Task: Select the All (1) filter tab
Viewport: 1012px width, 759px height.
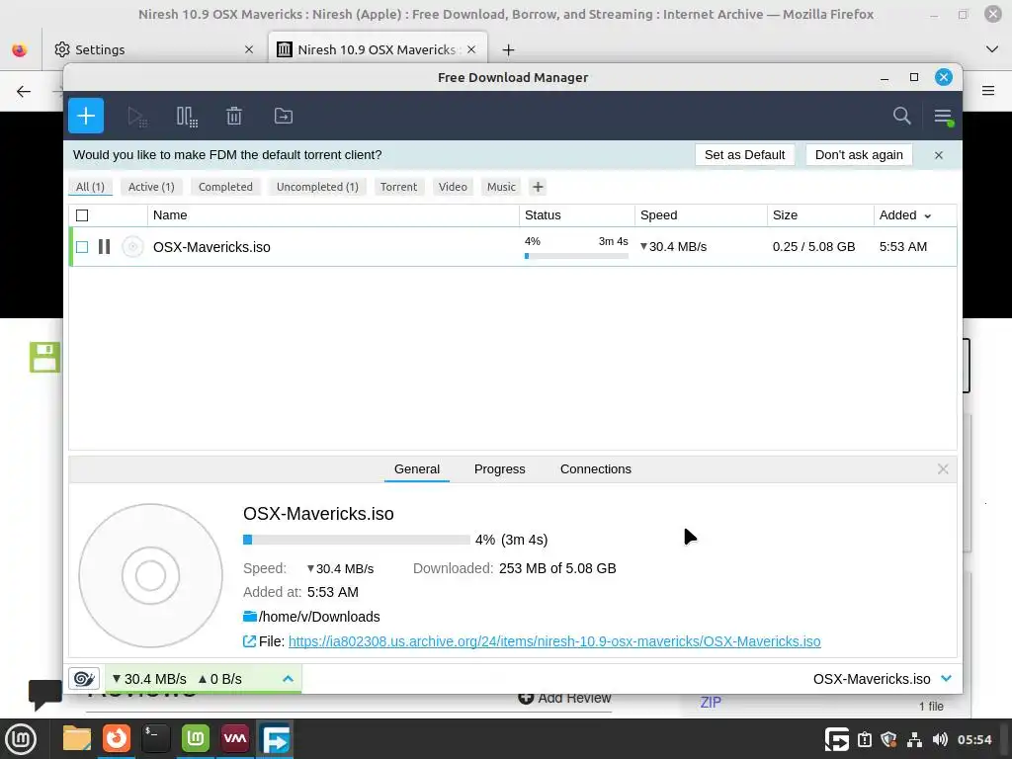Action: pyautogui.click(x=90, y=187)
